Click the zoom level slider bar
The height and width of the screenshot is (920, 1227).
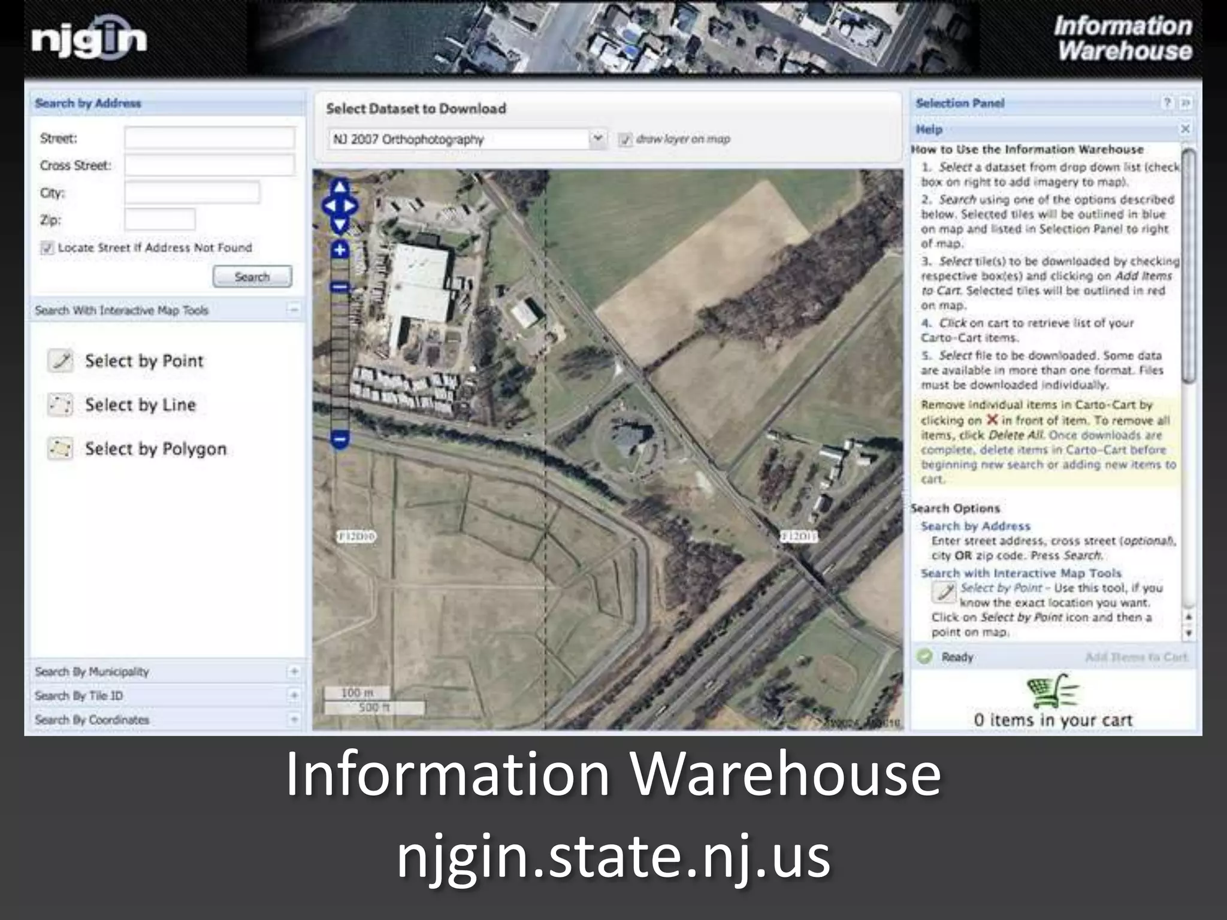340,344
